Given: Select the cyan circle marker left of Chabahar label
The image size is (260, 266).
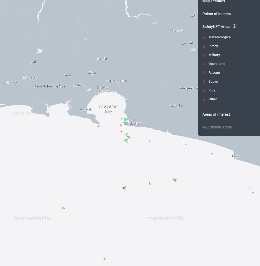Looking at the screenshot, I should click(x=123, y=122).
